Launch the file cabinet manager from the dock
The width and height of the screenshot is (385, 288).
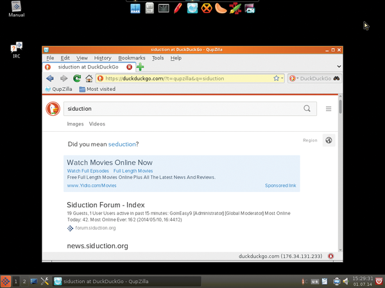point(150,8)
